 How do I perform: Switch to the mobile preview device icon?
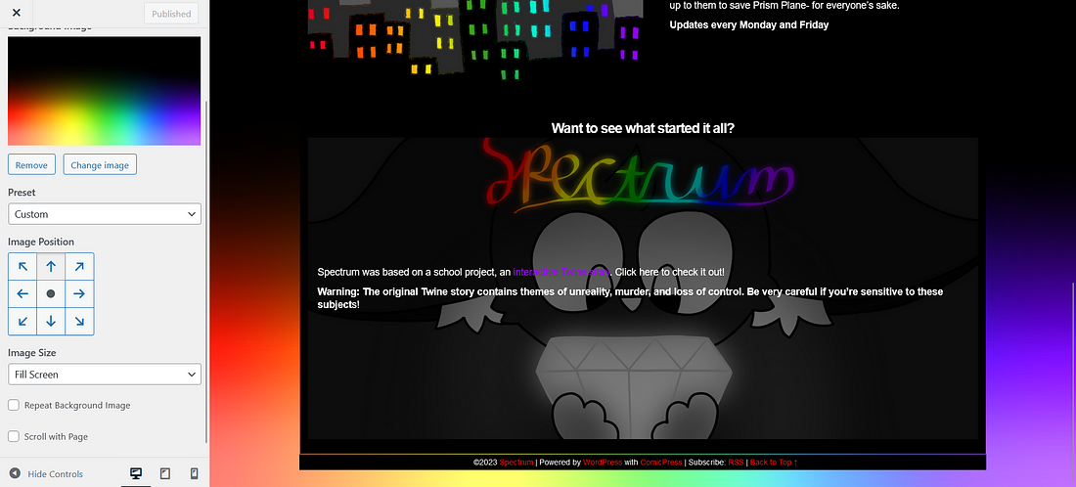[195, 473]
